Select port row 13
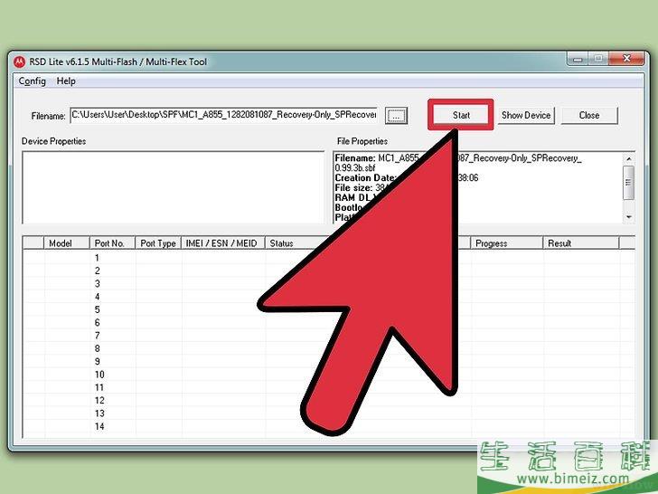The image size is (658, 494). coord(329,413)
